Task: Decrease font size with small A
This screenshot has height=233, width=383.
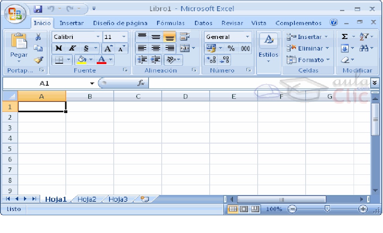Action: coord(121,48)
